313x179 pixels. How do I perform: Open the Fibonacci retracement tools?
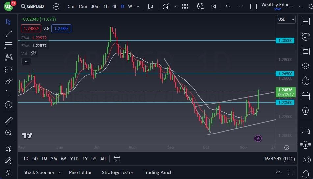[x=8, y=45]
